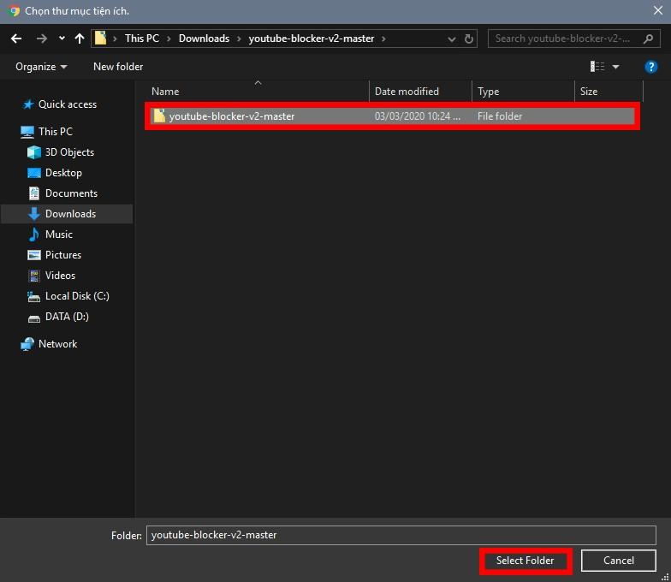The width and height of the screenshot is (671, 582).
Task: Open Local Disk (C:) drive
Action: coord(77,296)
